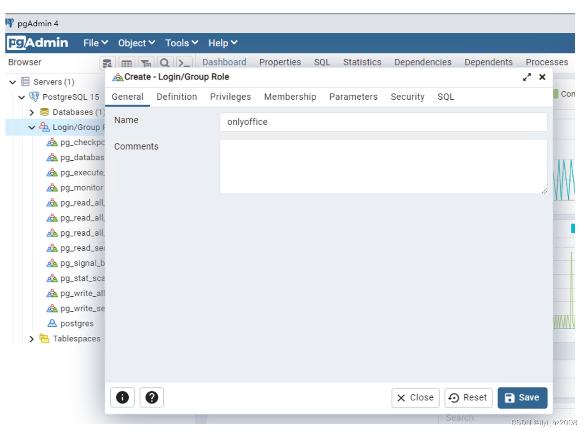The height and width of the screenshot is (431, 584).
Task: Select the pg_write_server role
Action: tap(82, 308)
